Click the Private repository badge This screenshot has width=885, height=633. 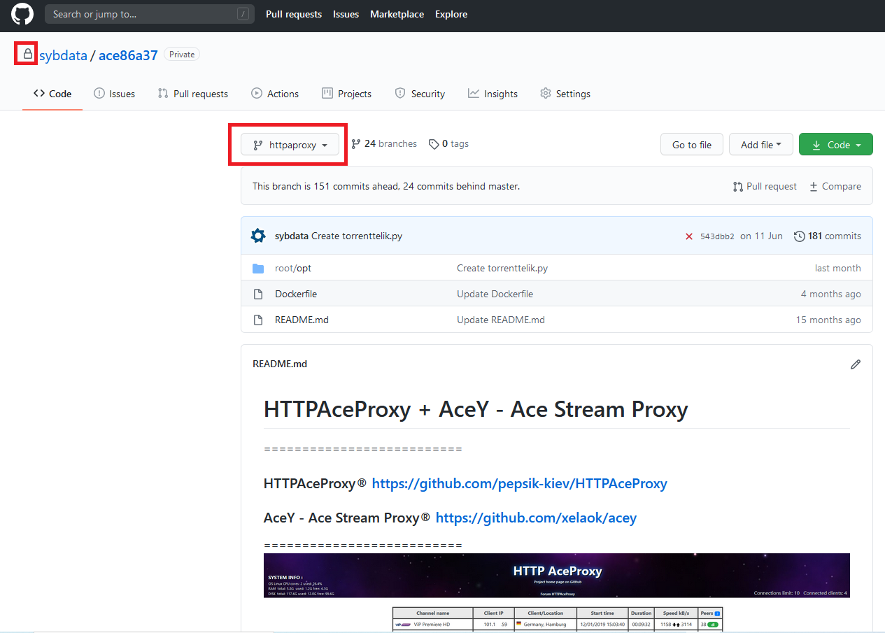click(x=182, y=55)
